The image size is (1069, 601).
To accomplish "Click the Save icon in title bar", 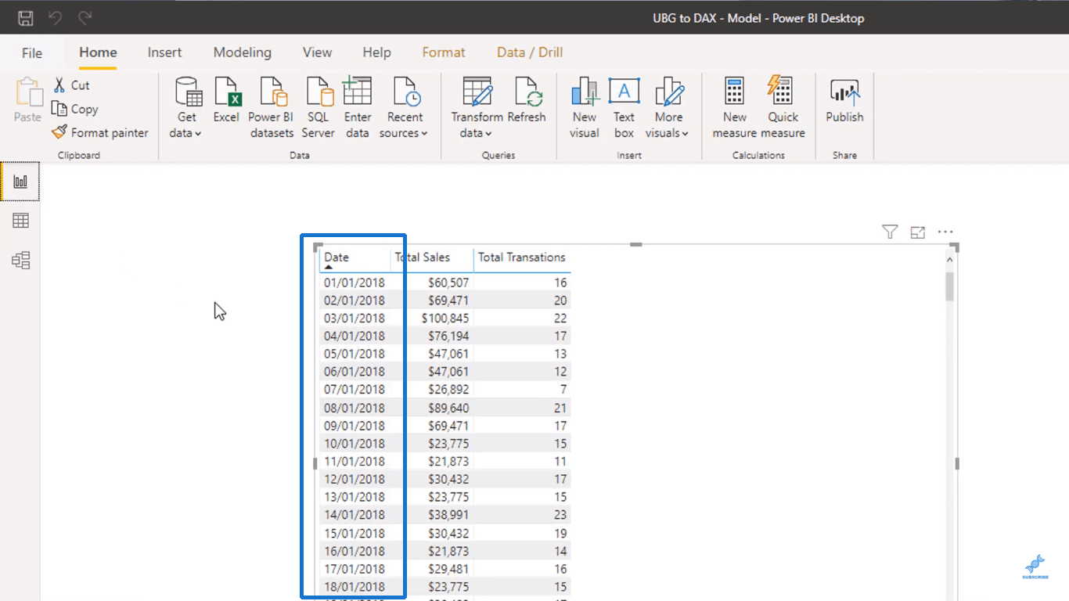I will click(x=25, y=17).
